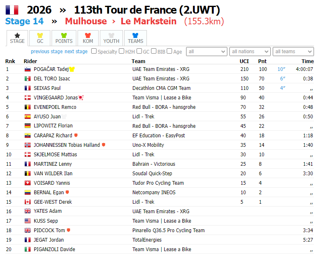Enable the Specialty checkbox
Image resolution: width=321 pixels, height=254 pixels.
pyautogui.click(x=94, y=51)
